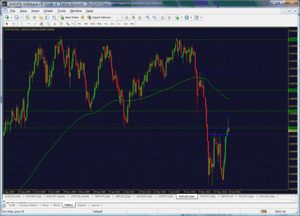Select the Cursor arrow tool
This screenshot has width=300, height=216.
7,24
